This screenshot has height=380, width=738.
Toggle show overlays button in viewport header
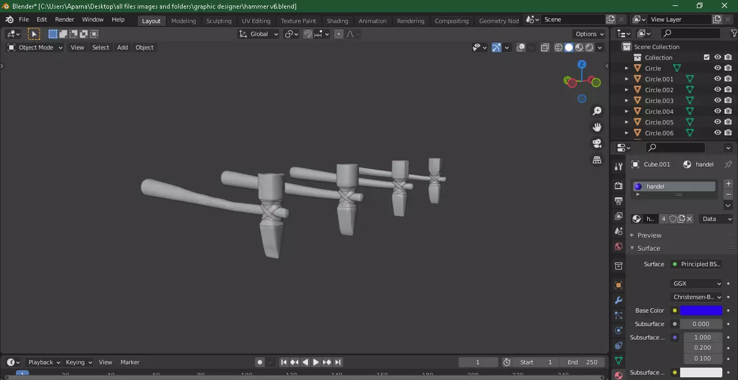521,47
